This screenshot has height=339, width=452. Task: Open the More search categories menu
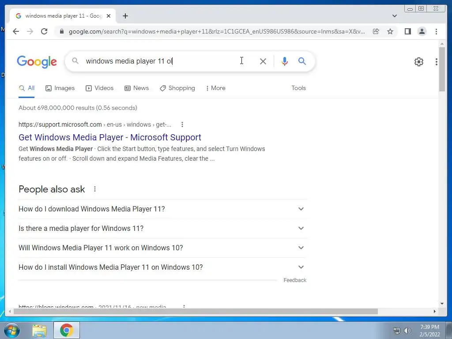(x=215, y=88)
